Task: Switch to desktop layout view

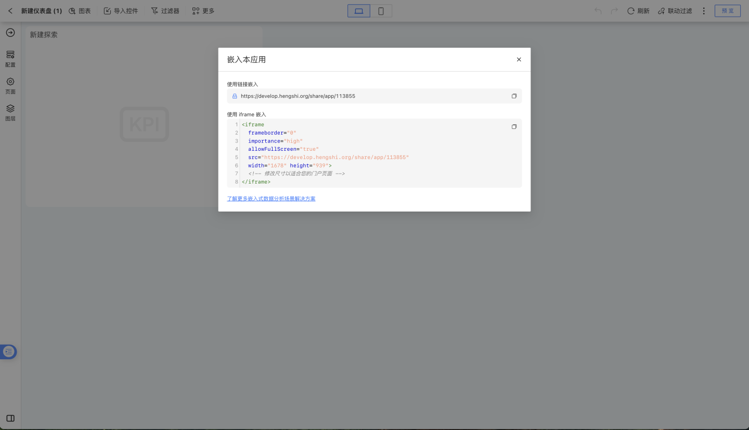Action: 359,11
